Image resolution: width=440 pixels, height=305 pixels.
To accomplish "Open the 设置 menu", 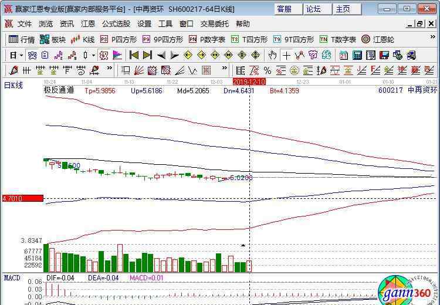I will pos(144,24).
